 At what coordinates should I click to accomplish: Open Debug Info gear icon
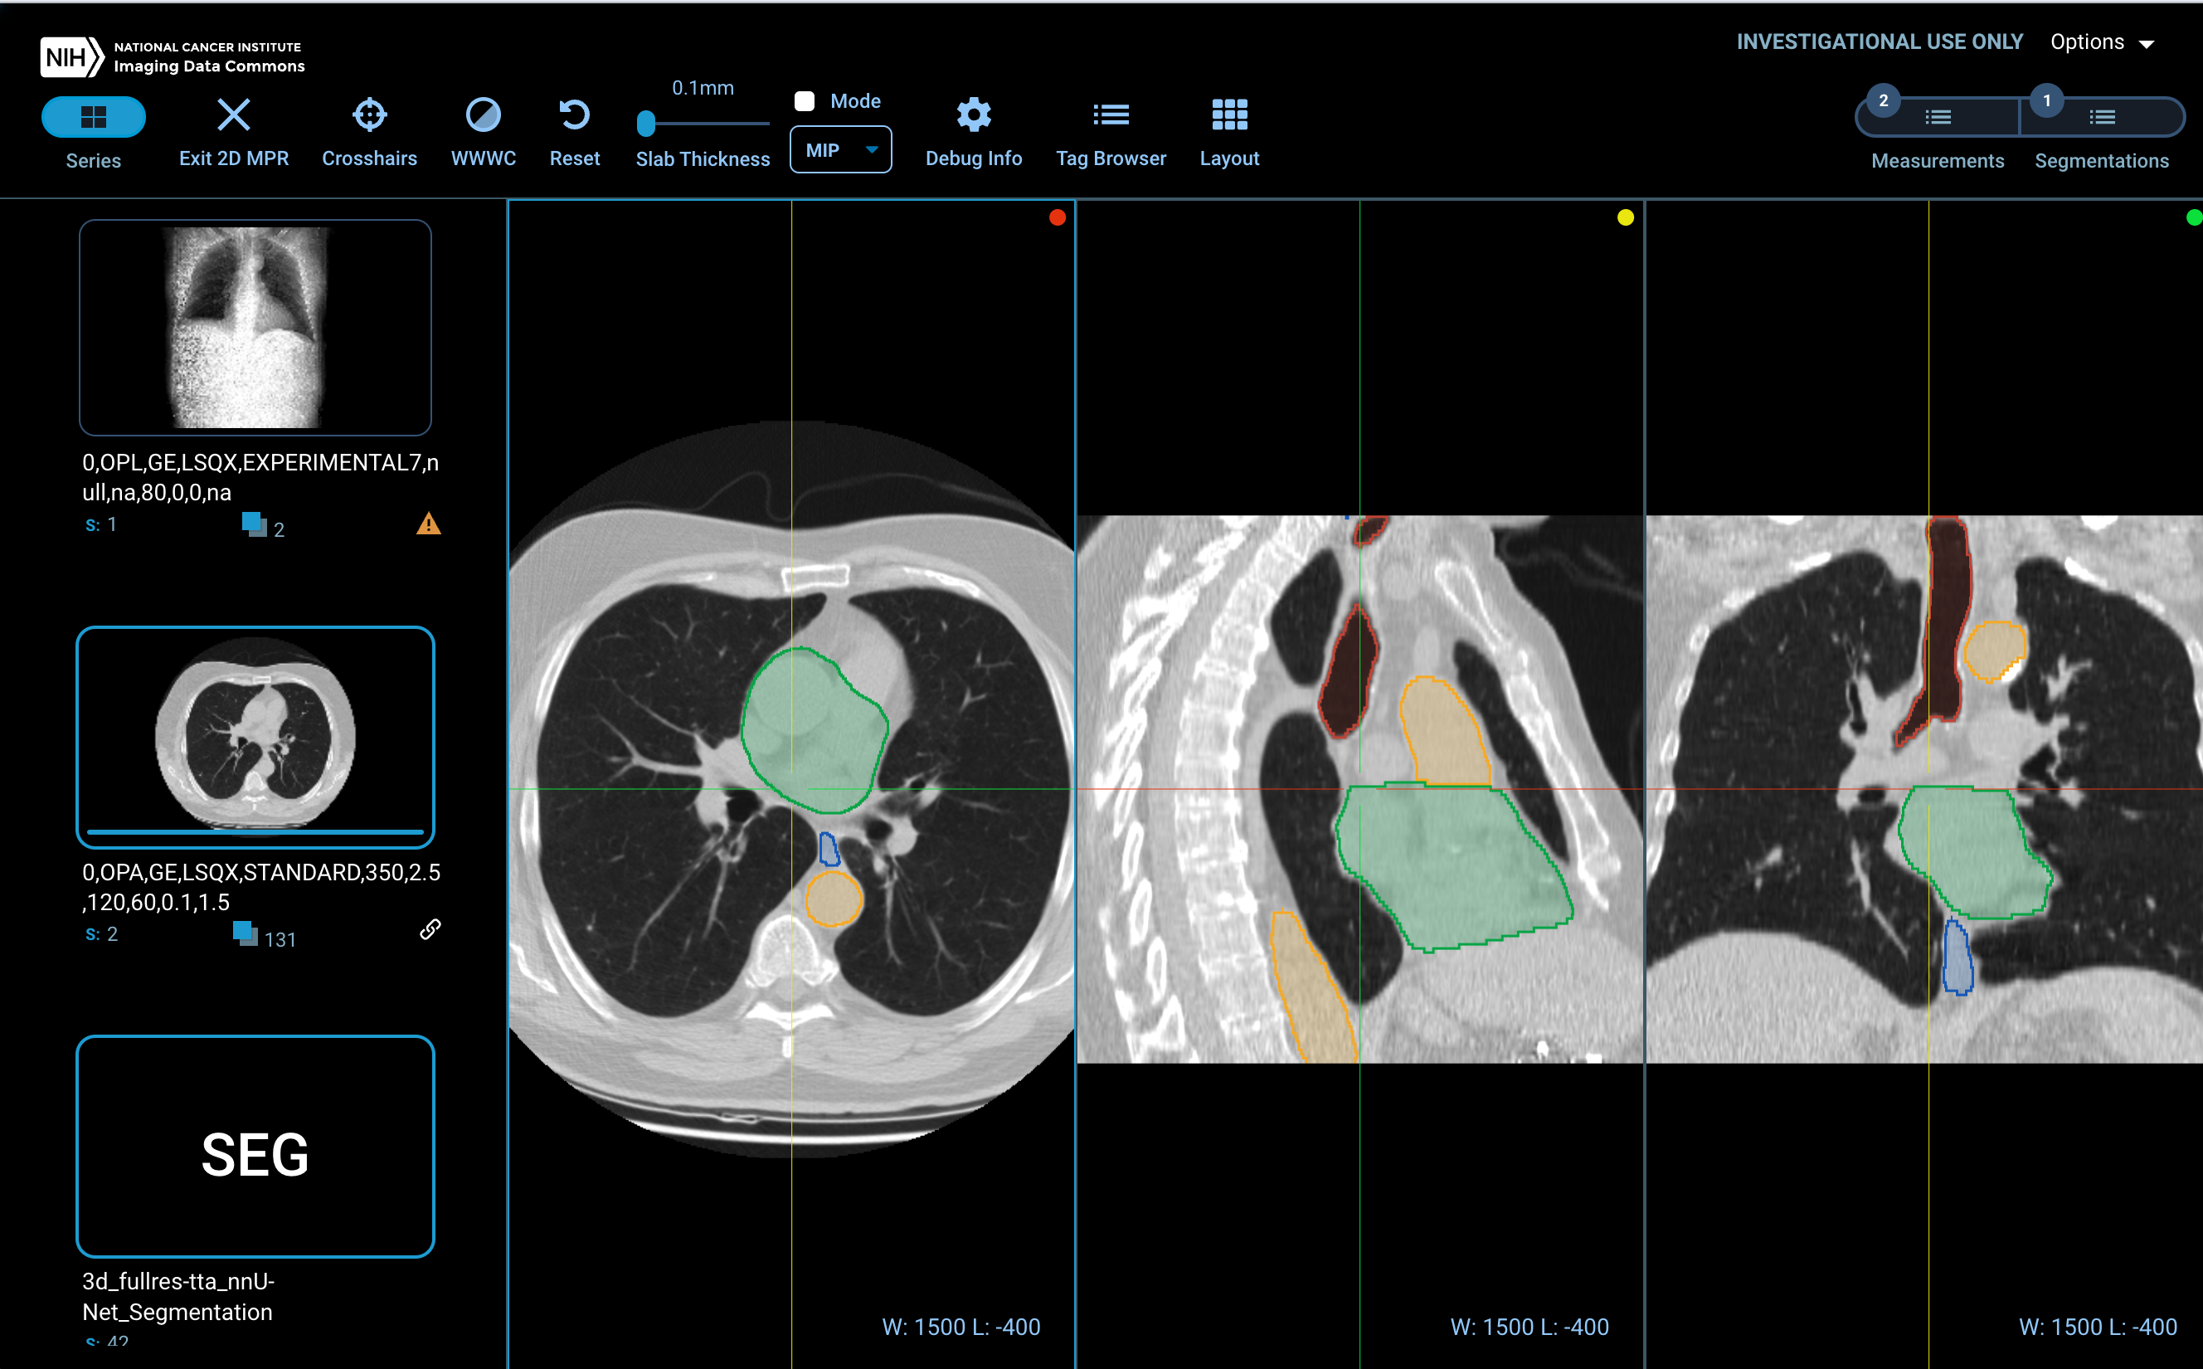click(973, 115)
